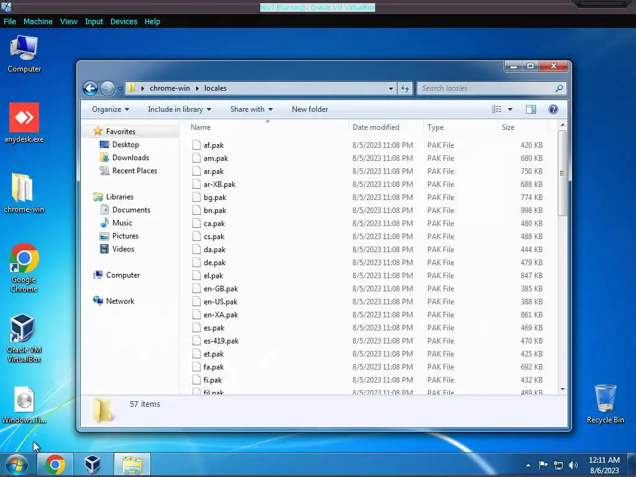This screenshot has width=636, height=477.
Task: Open Explorer help icon
Action: 553,109
